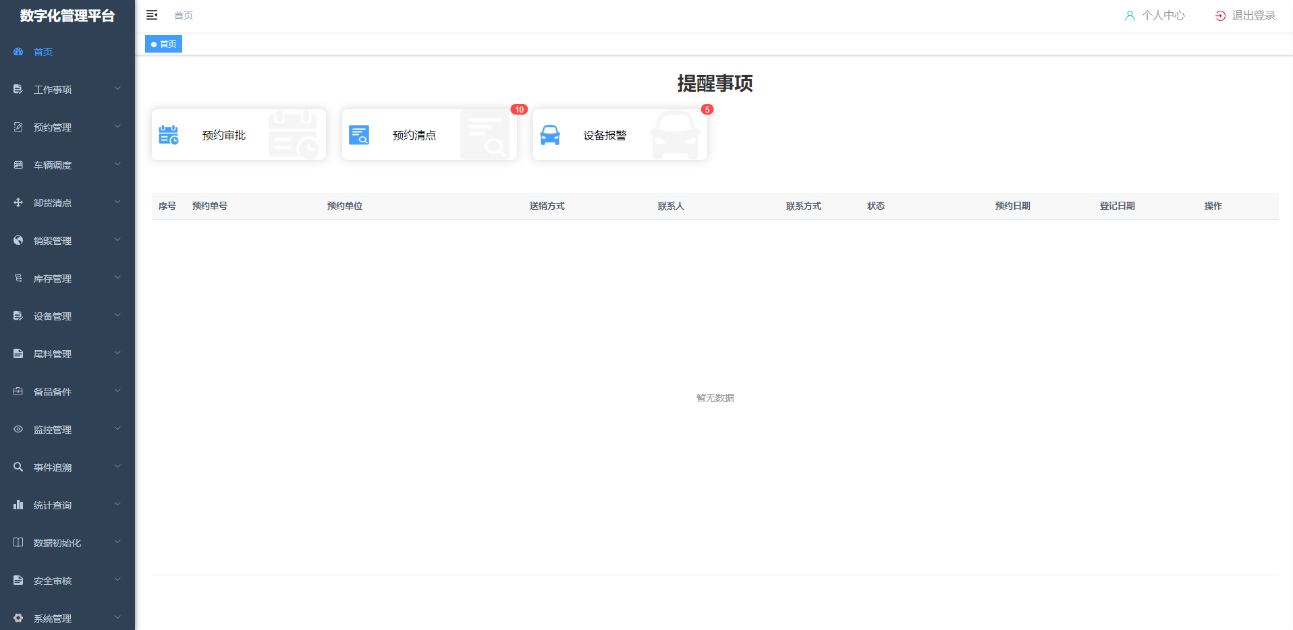
Task: Click 退出登录 to log out
Action: (x=1245, y=16)
